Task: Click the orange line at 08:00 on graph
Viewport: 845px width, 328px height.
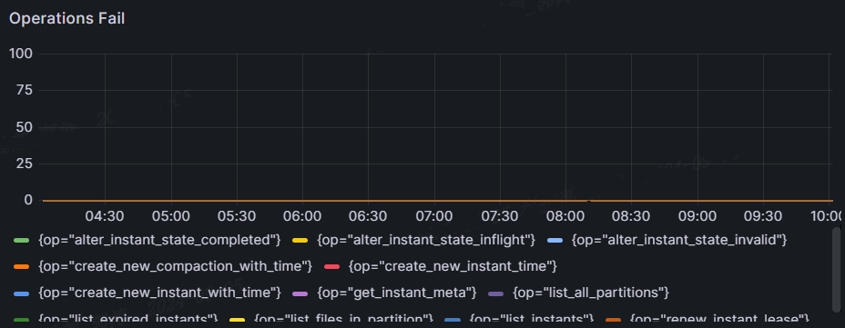Action: pyautogui.click(x=566, y=201)
